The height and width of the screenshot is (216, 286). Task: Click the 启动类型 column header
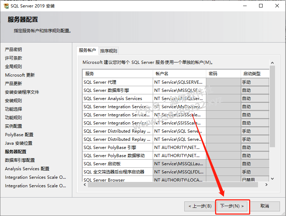click(255, 74)
